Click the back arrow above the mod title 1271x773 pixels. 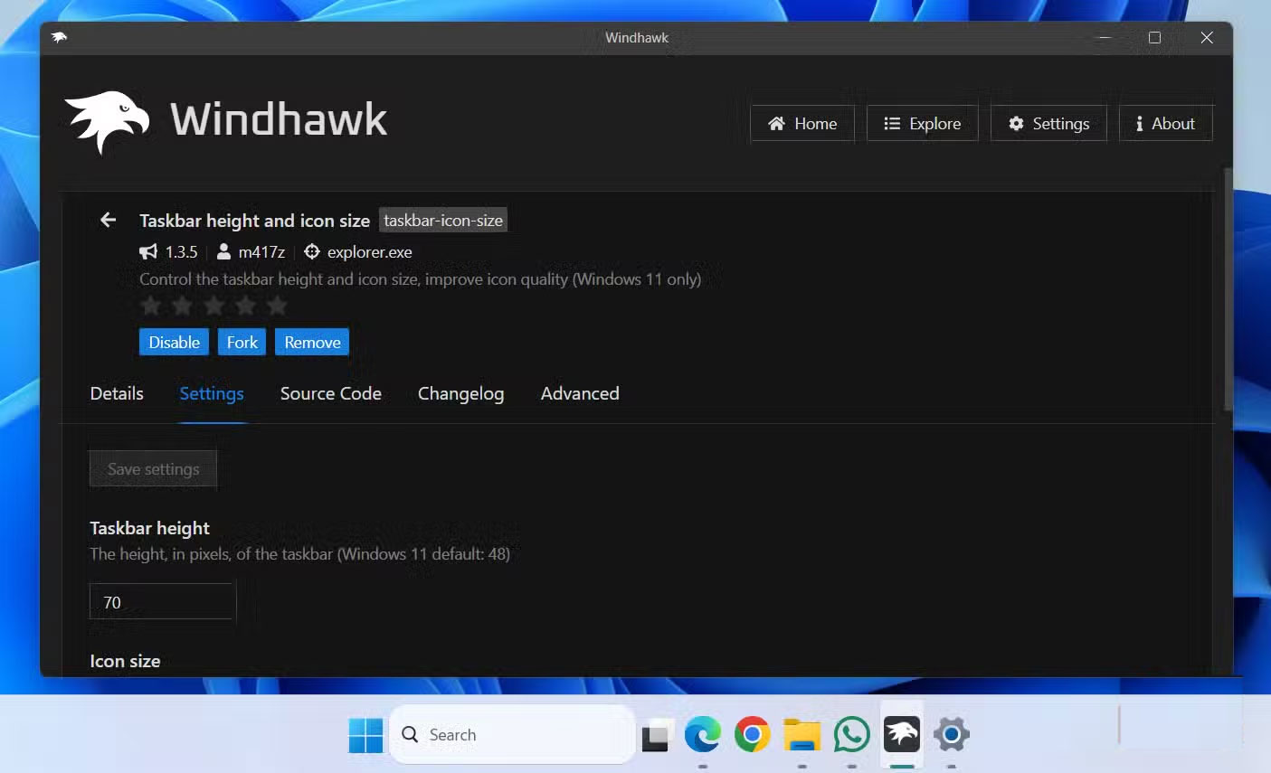tap(108, 220)
